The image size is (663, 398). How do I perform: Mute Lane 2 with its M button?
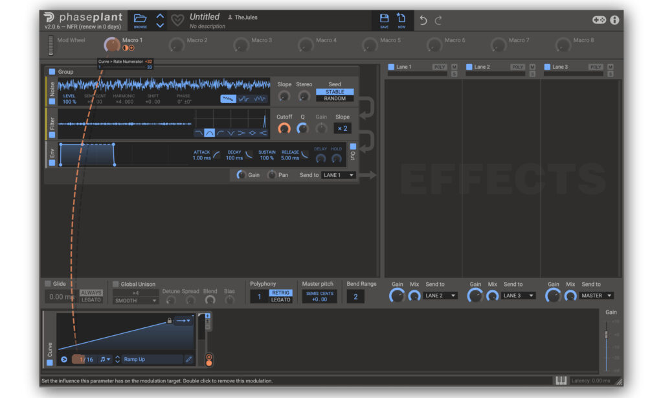pos(532,67)
